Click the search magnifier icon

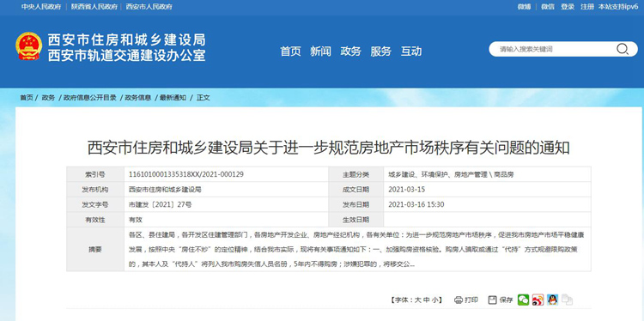(x=622, y=49)
